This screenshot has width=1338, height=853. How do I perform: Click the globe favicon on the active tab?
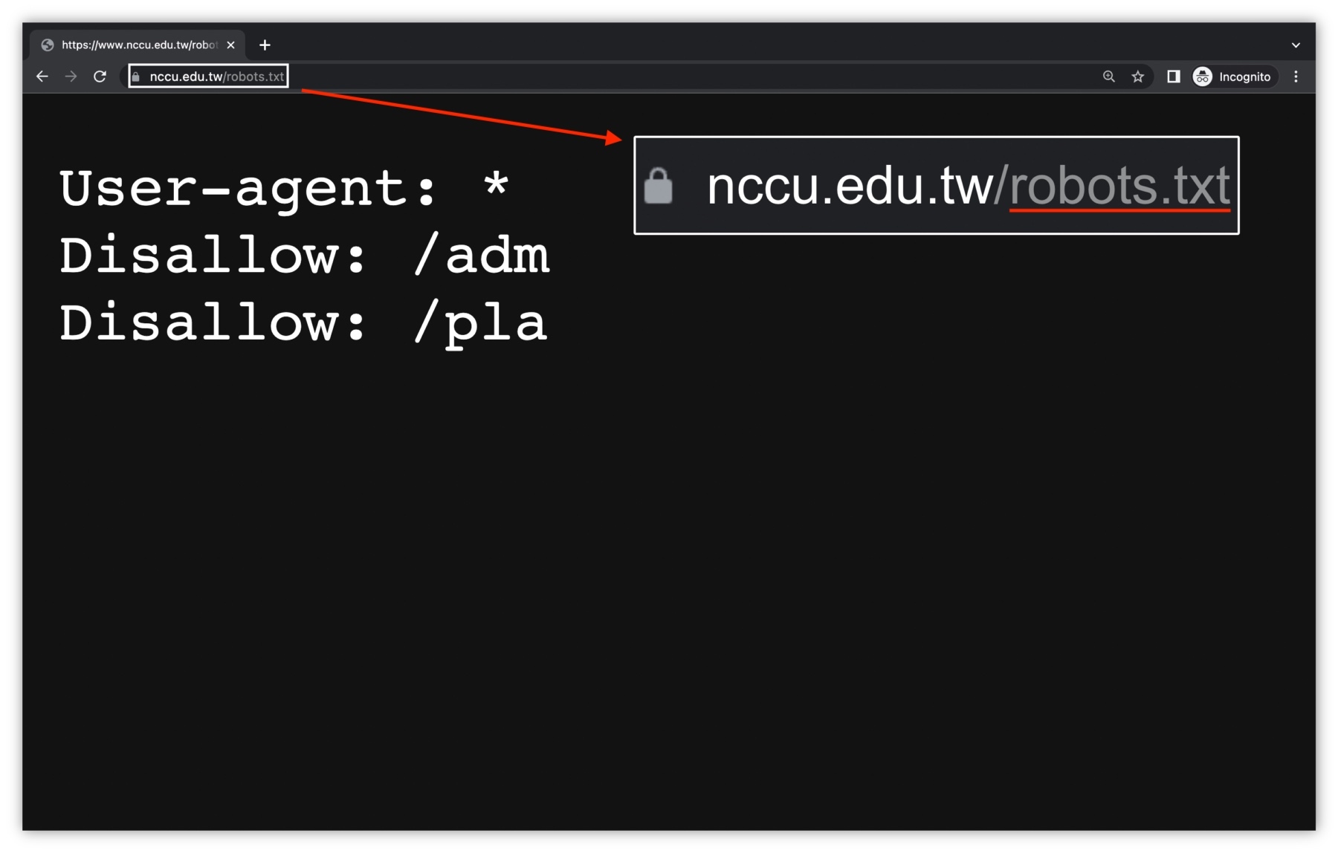coord(48,45)
